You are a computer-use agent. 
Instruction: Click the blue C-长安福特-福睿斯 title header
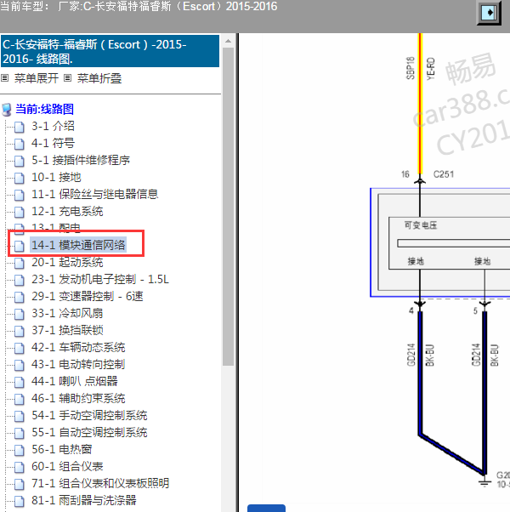click(x=110, y=51)
